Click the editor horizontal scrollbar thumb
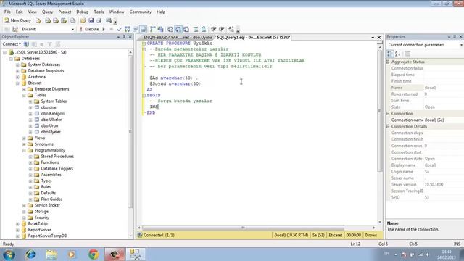This screenshot has width=464, height=261. coord(244,228)
